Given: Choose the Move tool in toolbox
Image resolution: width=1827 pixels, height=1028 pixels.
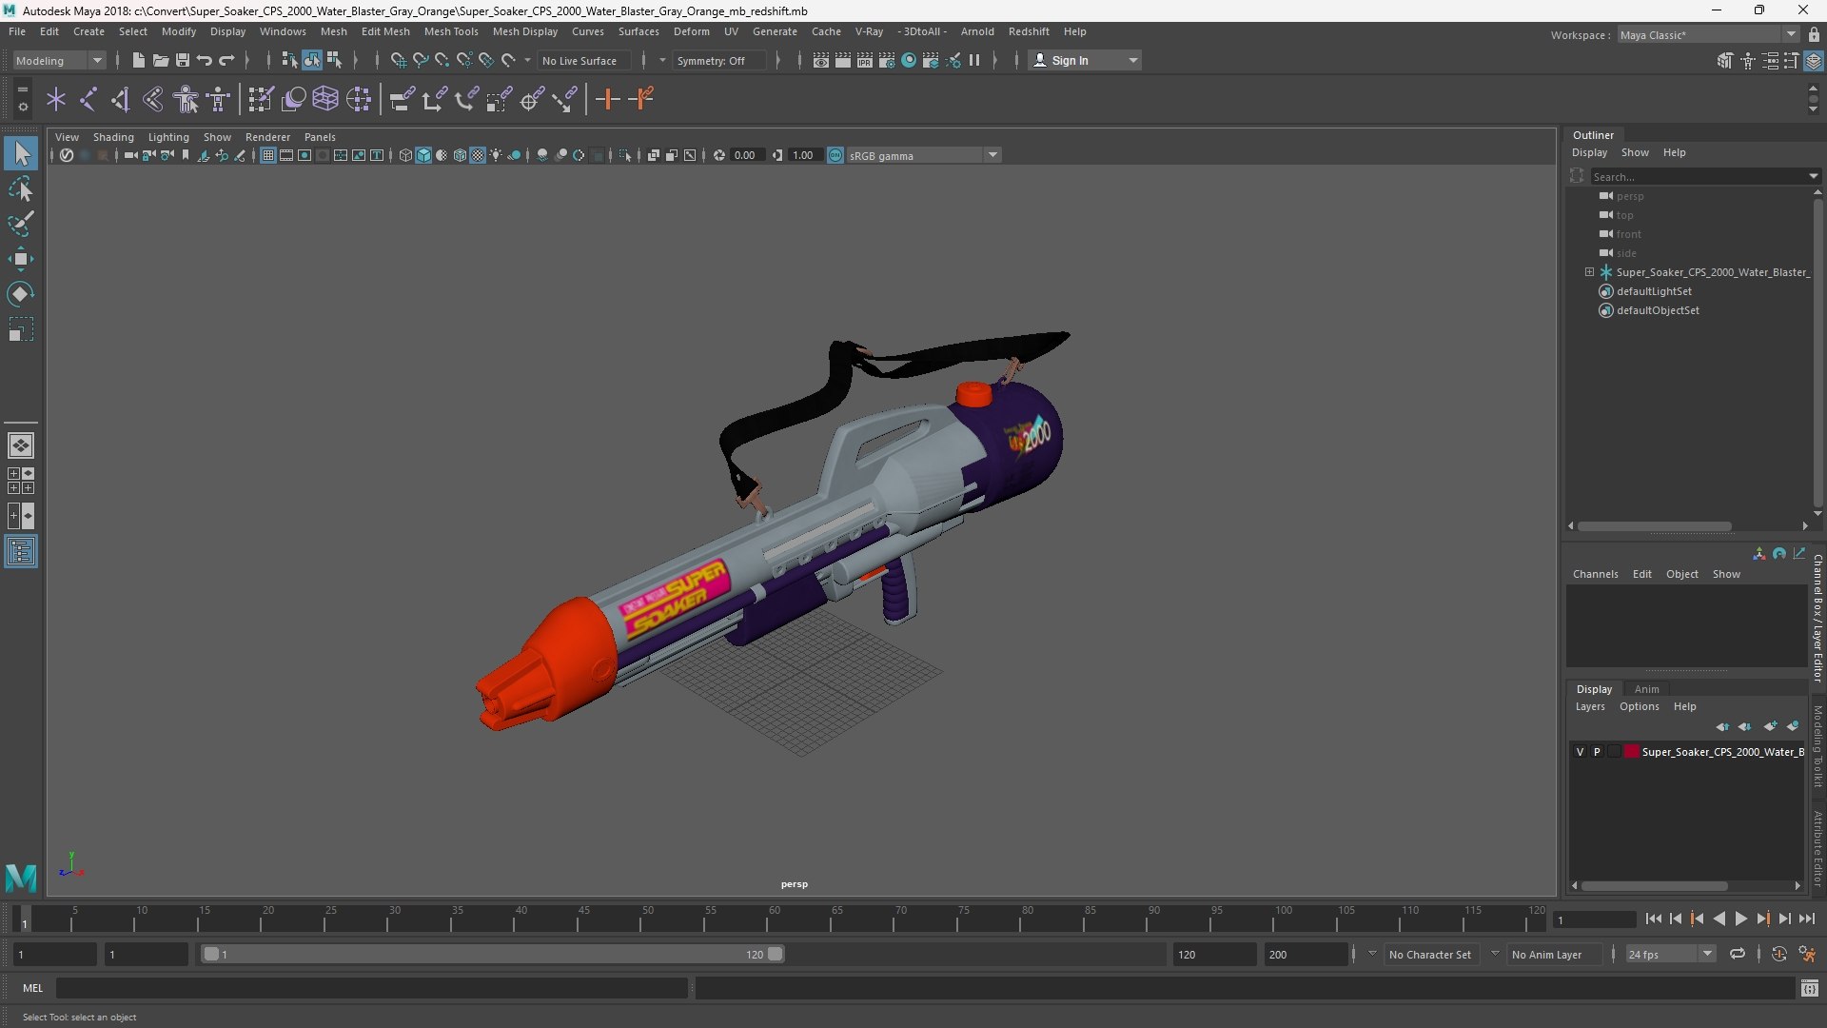Looking at the screenshot, I should [21, 259].
